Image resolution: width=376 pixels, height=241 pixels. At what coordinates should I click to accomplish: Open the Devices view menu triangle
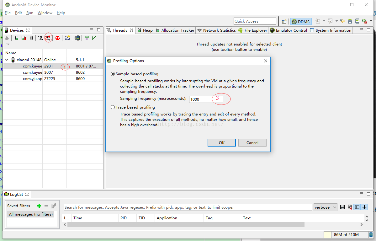tap(8, 45)
